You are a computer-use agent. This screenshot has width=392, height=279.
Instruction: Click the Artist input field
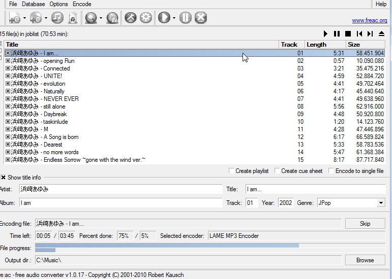pos(120,189)
